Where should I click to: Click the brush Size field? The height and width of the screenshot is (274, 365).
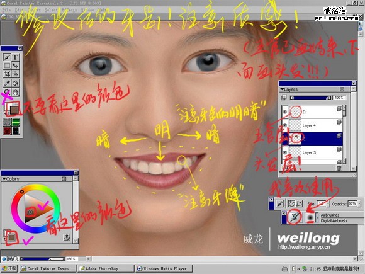[x=322, y=204]
